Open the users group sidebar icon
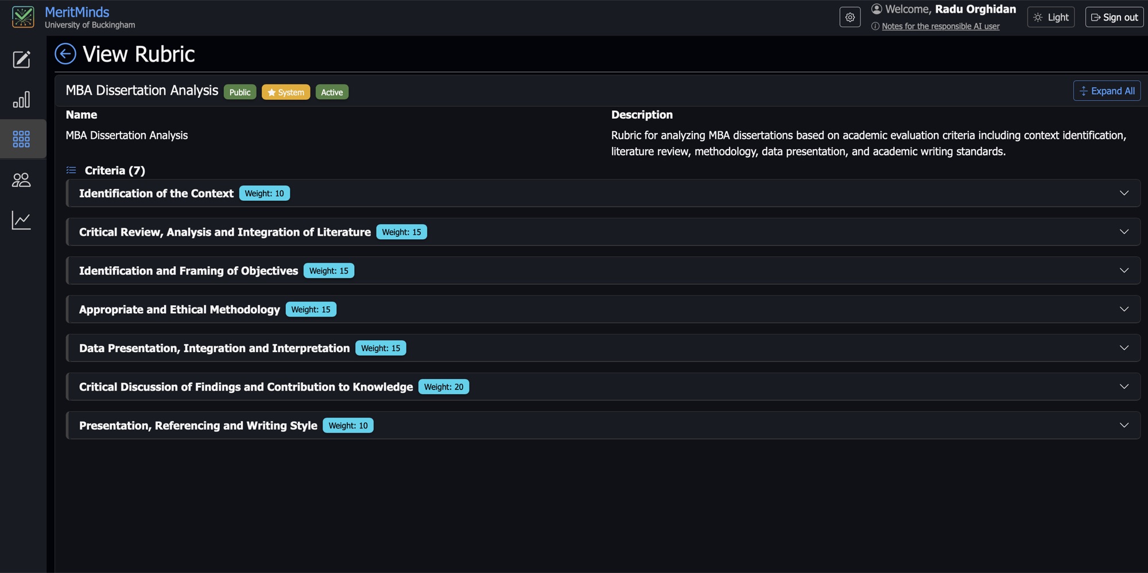Viewport: 1148px width, 573px height. coord(21,180)
